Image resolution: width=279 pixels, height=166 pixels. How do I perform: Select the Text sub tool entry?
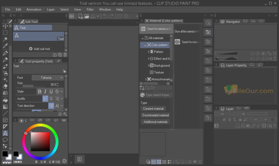pos(39,37)
